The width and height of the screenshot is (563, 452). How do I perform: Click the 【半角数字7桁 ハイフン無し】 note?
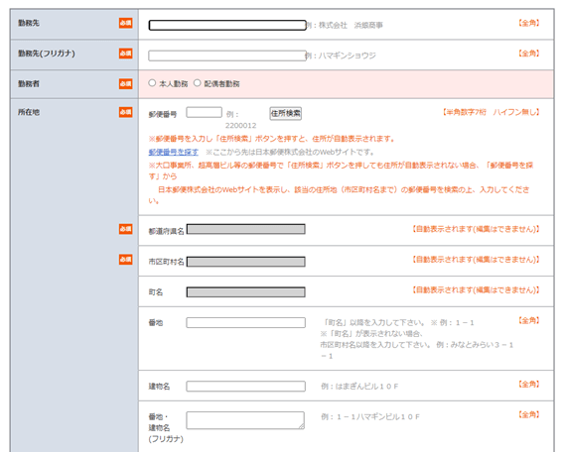[x=491, y=112]
